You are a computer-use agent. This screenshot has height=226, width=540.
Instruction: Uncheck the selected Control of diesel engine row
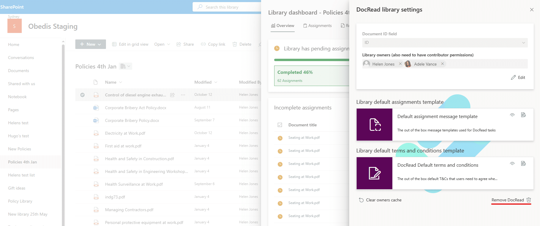82,95
